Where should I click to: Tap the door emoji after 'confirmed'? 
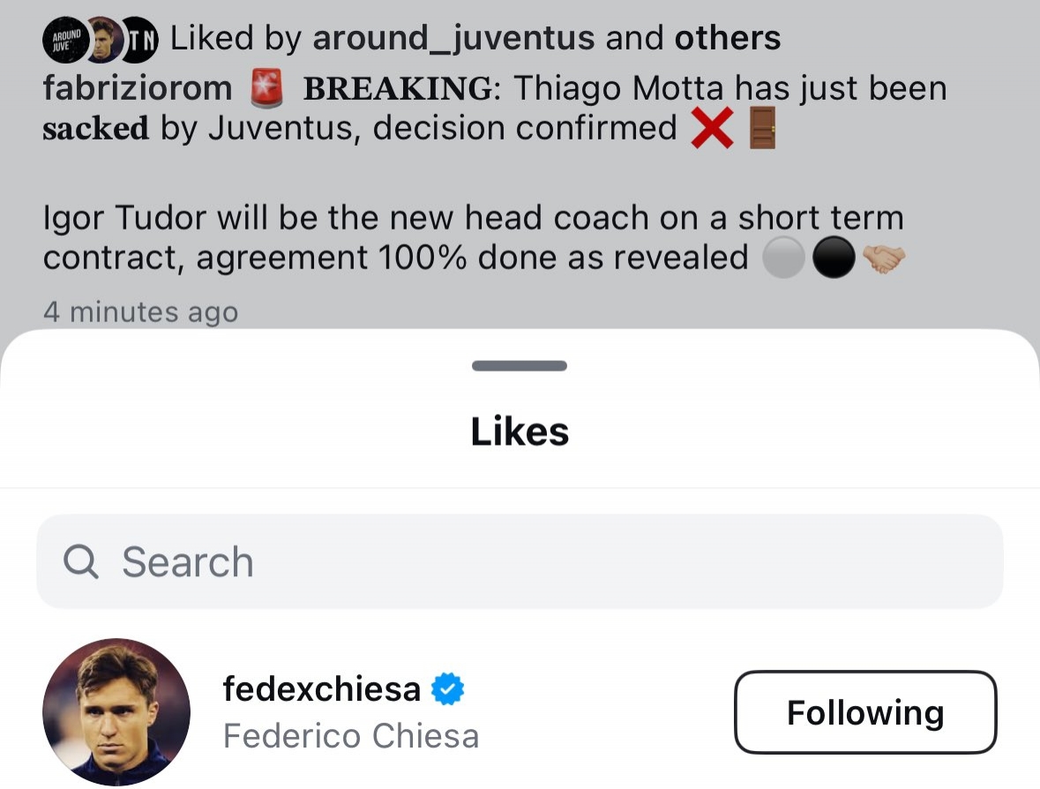pos(761,130)
